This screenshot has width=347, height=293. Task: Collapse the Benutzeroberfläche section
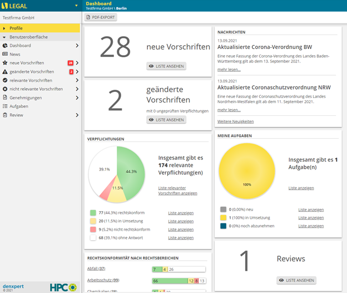click(4, 37)
